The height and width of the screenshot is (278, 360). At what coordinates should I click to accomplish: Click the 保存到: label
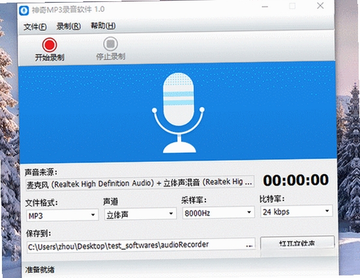[x=38, y=233]
